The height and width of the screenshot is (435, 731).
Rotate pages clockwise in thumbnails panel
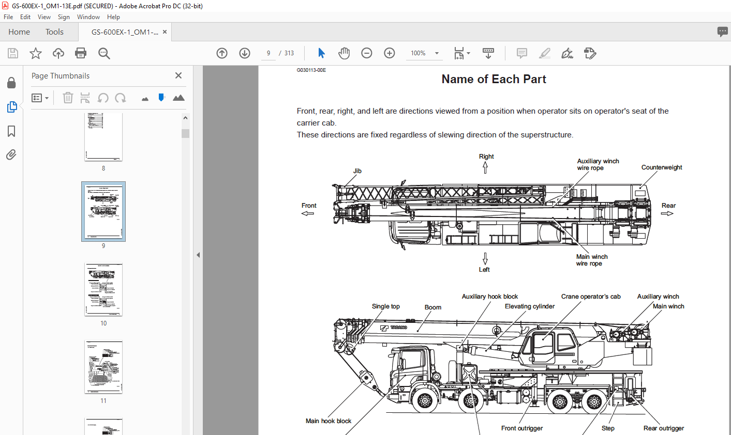coord(121,98)
